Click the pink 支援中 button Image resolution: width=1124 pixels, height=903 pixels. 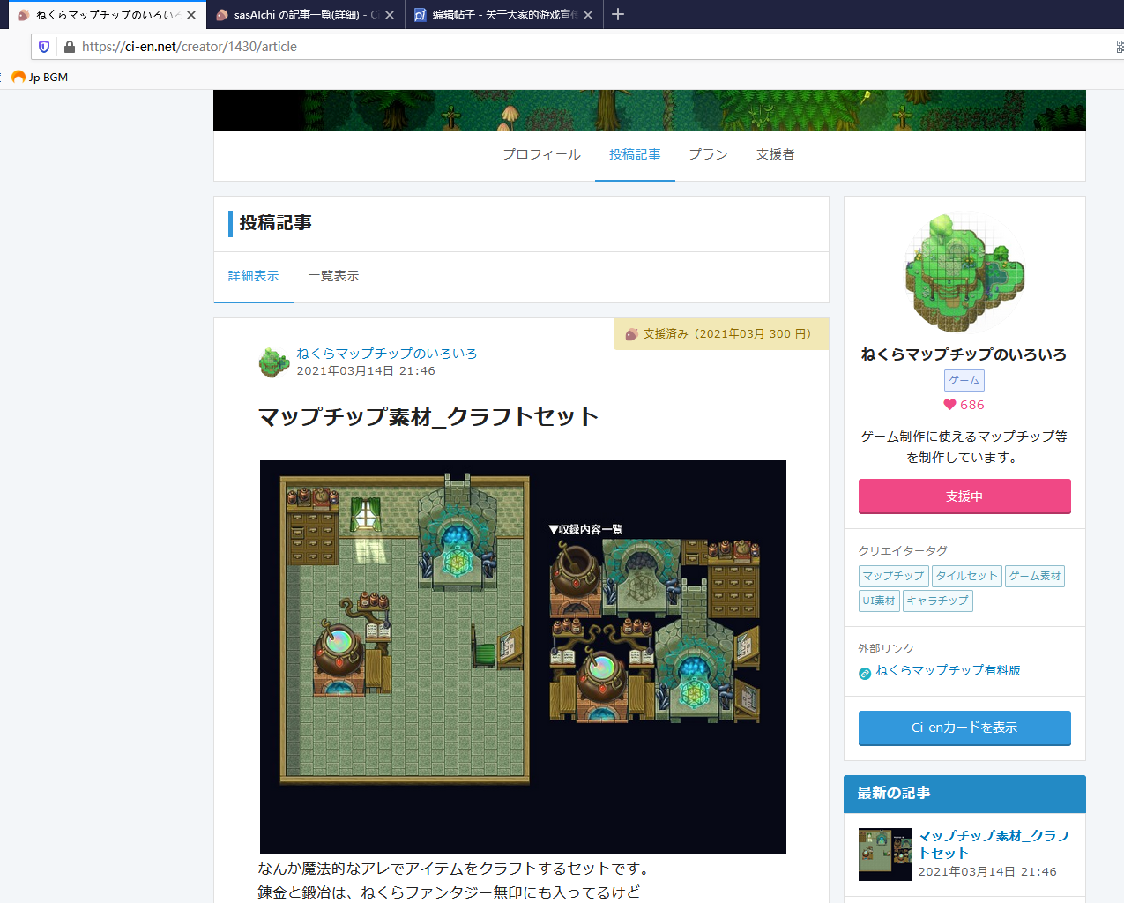964,496
